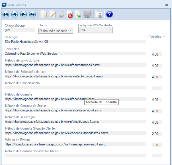Click the Situação Cliente version 2.00 field

coord(157,134)
